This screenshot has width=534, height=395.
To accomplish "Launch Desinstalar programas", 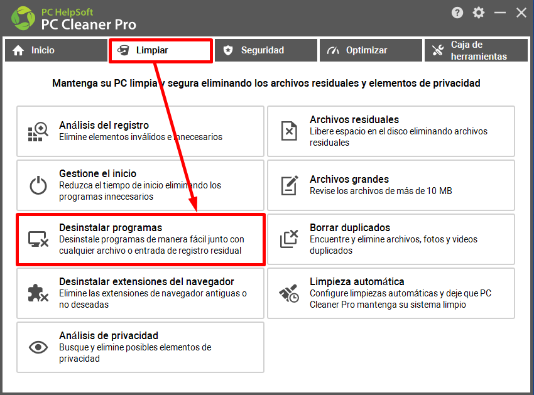I will 140,239.
